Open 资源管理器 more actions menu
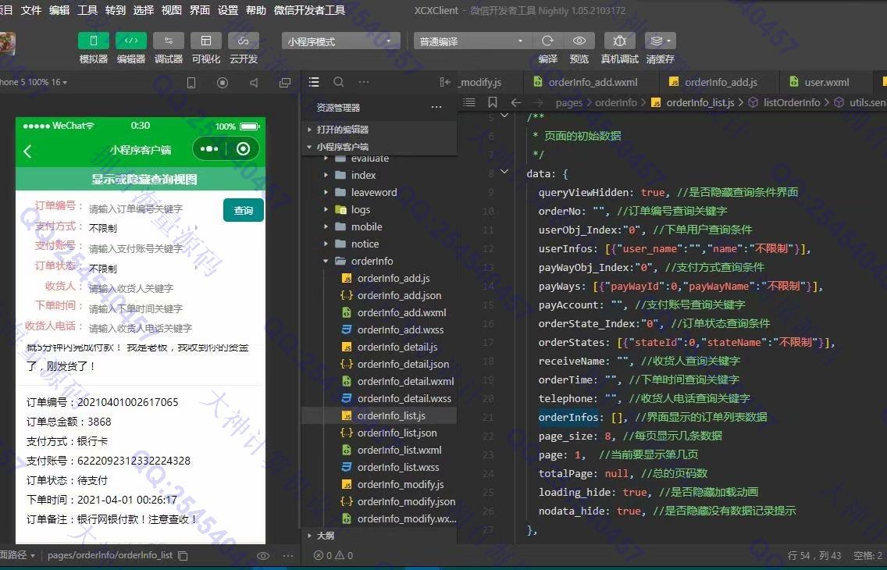 (436, 107)
